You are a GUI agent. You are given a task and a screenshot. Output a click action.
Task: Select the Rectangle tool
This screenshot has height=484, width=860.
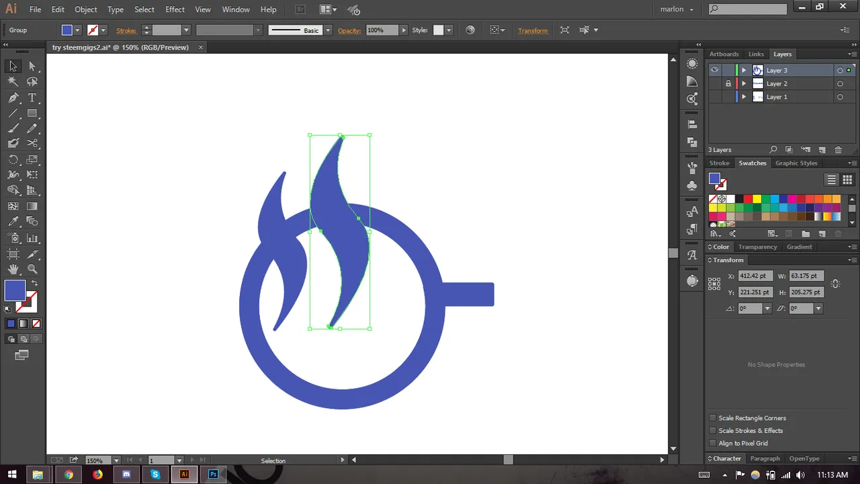tap(32, 113)
